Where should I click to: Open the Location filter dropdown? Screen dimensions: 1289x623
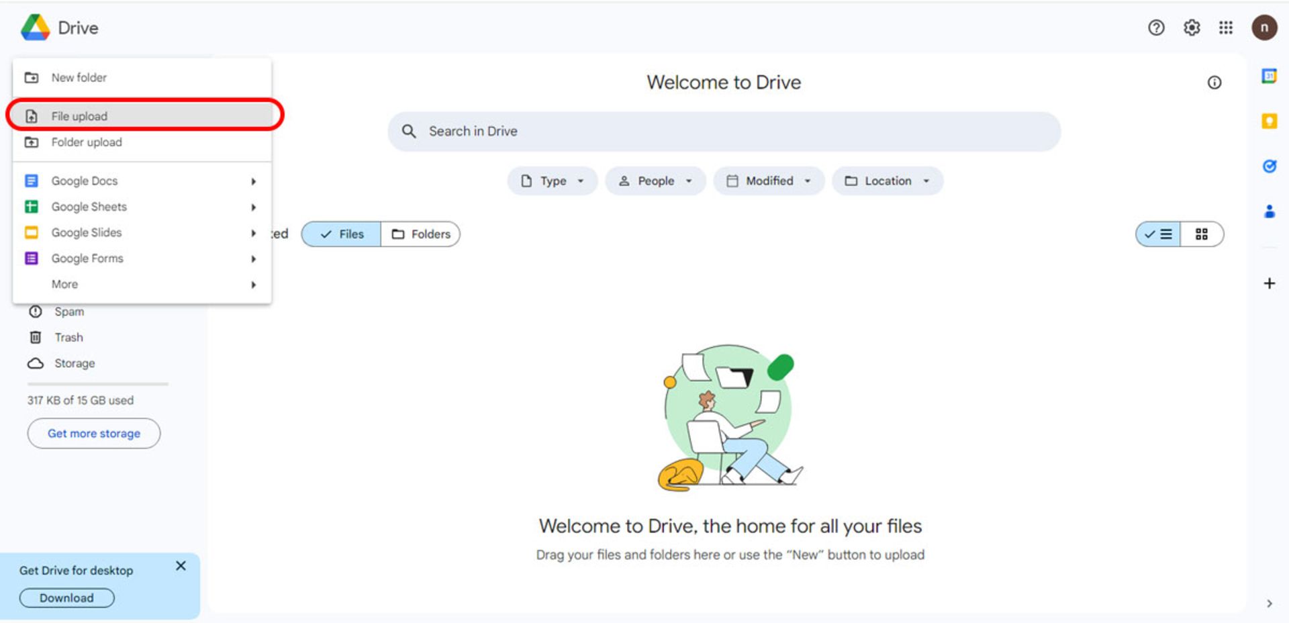coord(888,181)
